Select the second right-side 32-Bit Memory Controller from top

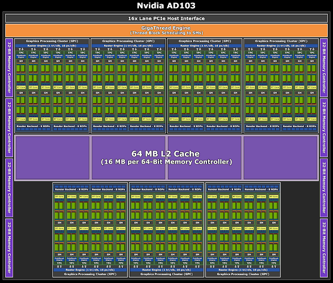324,128
